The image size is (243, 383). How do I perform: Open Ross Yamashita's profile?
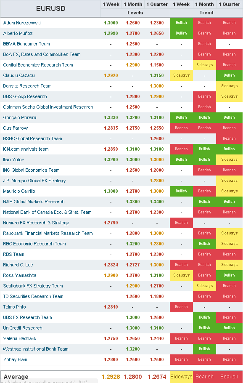20,275
